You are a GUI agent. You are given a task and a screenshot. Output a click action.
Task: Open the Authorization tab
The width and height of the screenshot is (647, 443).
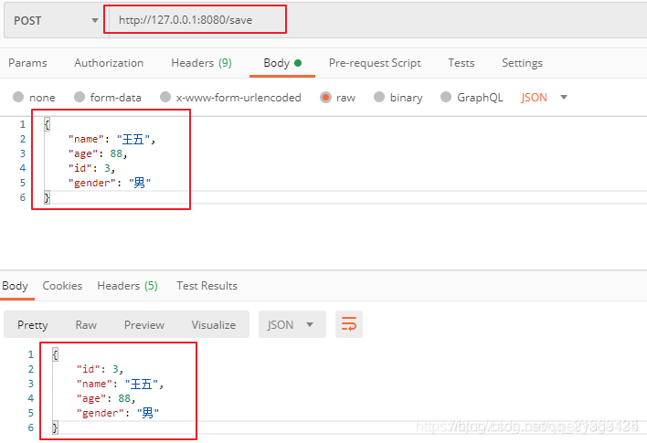coord(109,63)
